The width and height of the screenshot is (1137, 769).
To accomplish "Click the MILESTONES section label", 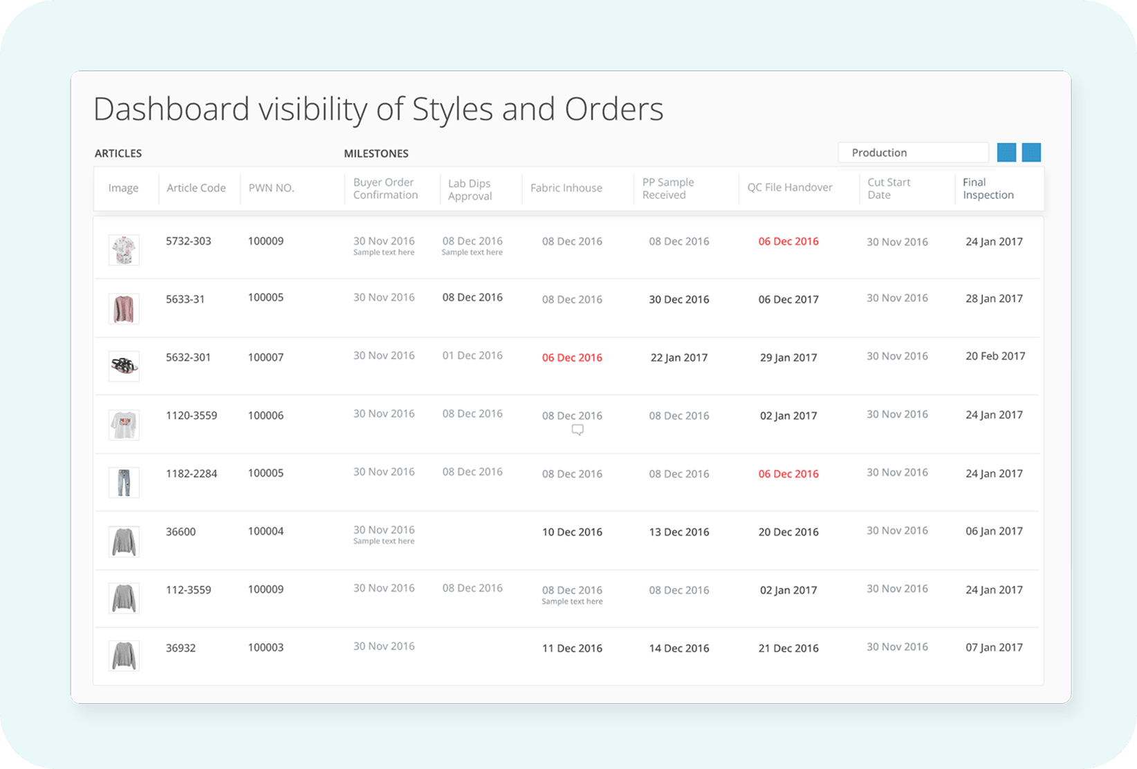I will (x=376, y=153).
